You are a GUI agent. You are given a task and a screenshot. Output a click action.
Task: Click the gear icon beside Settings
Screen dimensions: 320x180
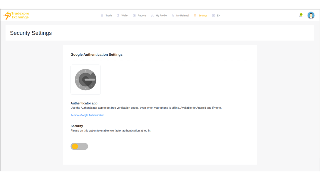[195, 15]
